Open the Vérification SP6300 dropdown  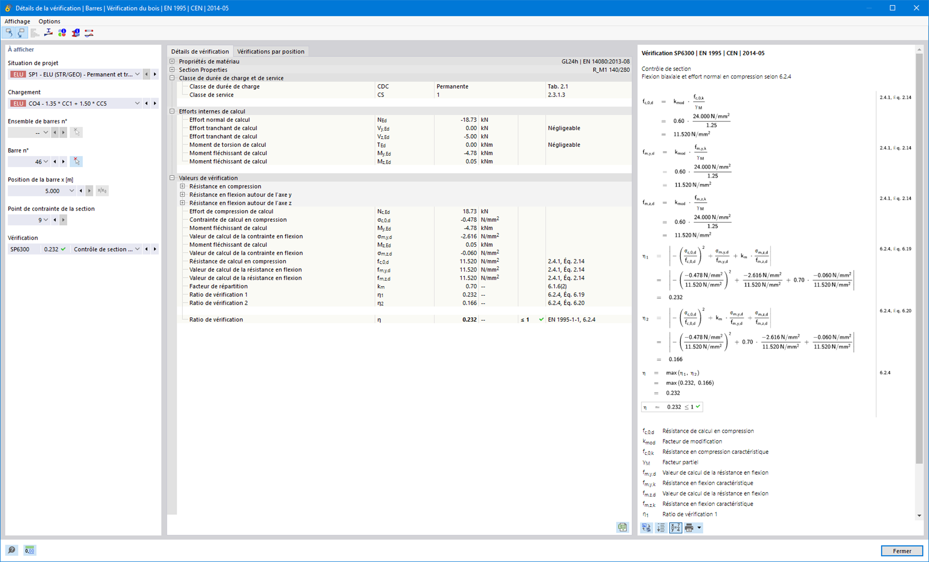(x=137, y=249)
